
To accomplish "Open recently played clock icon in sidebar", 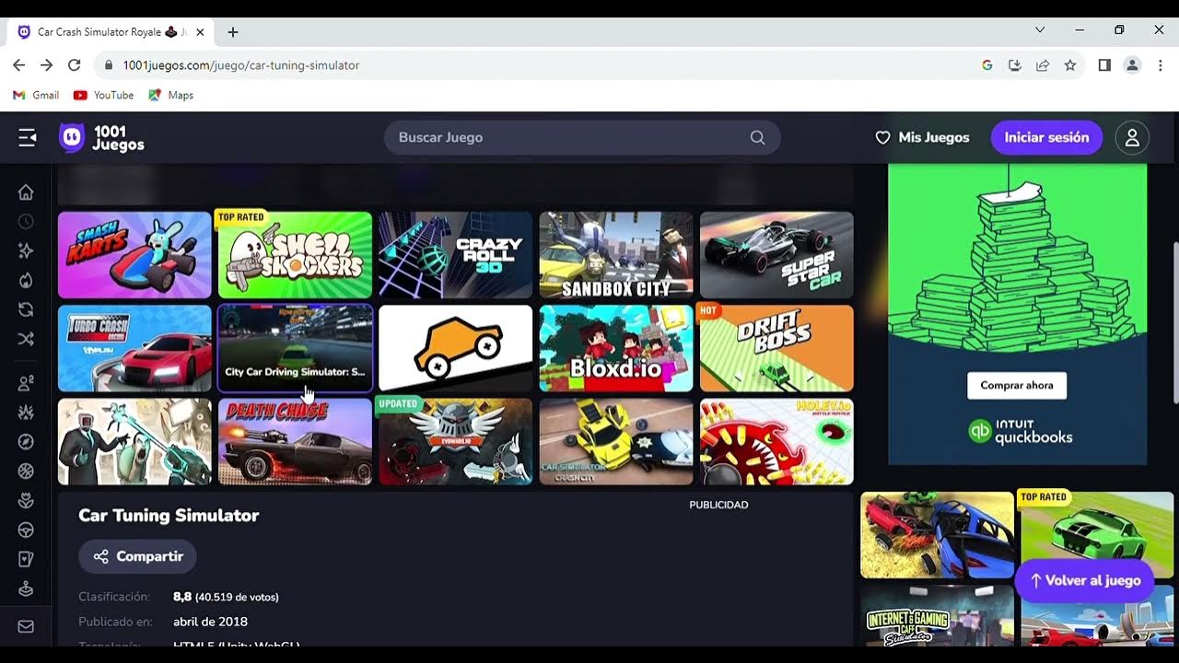I will (x=26, y=221).
